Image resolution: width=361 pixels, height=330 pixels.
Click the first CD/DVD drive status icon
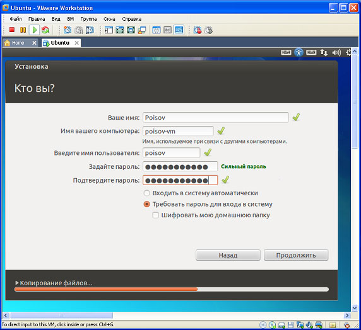(x=263, y=325)
